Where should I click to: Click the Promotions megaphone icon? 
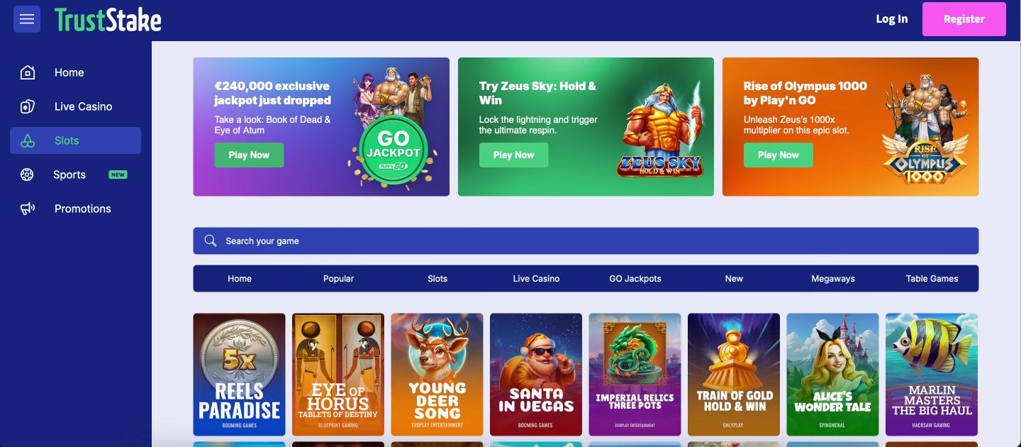pos(28,209)
